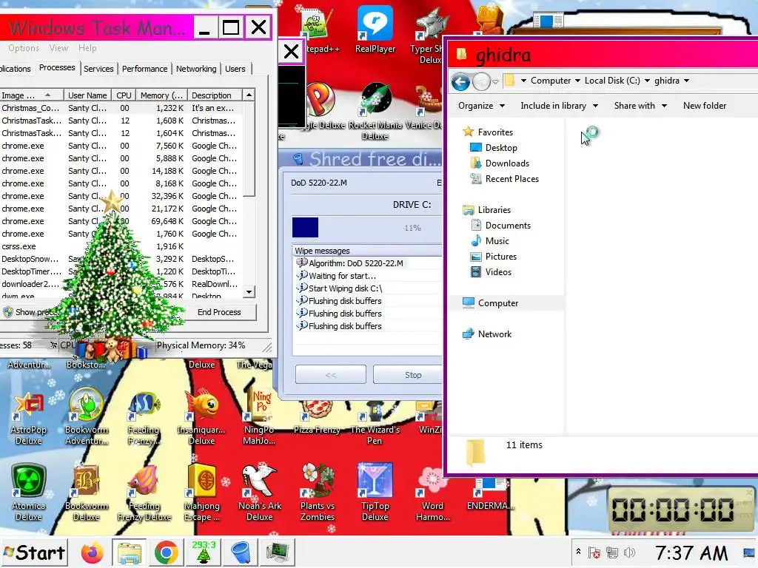Viewport: 758px width, 568px height.
Task: Open RealPlayer desktop shortcut
Action: 375,29
